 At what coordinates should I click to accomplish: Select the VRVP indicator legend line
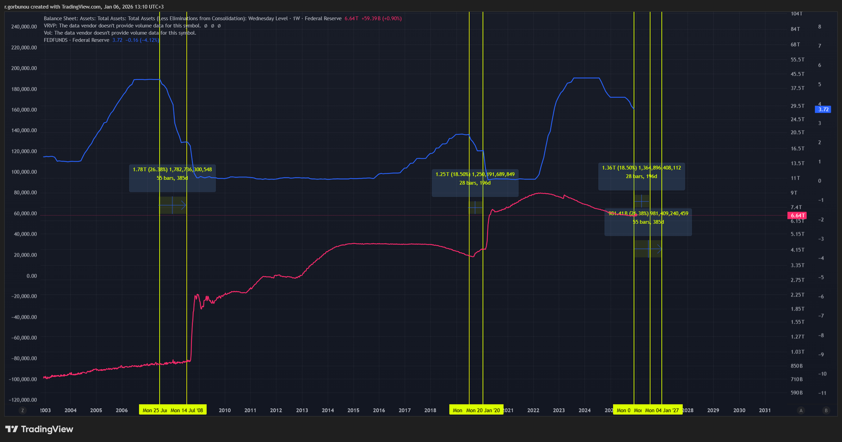pyautogui.click(x=122, y=26)
